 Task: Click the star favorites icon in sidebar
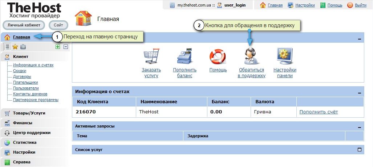(x=15, y=47)
